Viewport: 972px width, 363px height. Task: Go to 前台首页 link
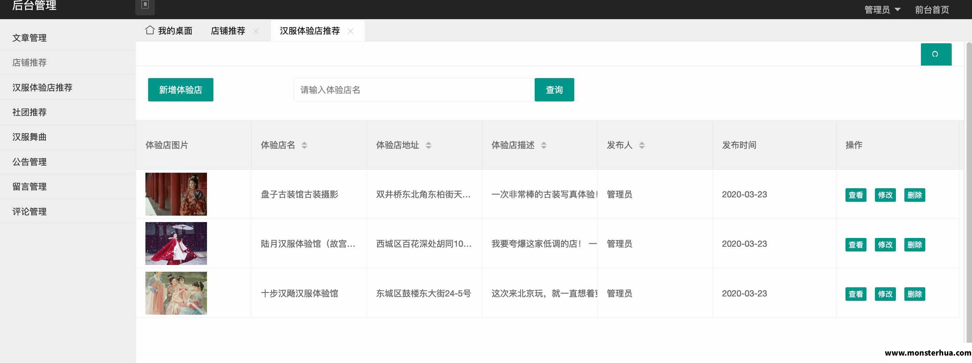pyautogui.click(x=932, y=10)
